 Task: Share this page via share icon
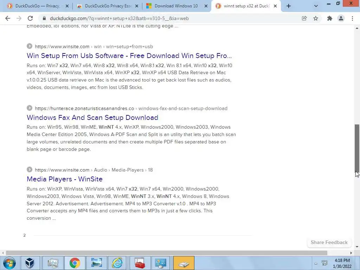click(x=304, y=18)
